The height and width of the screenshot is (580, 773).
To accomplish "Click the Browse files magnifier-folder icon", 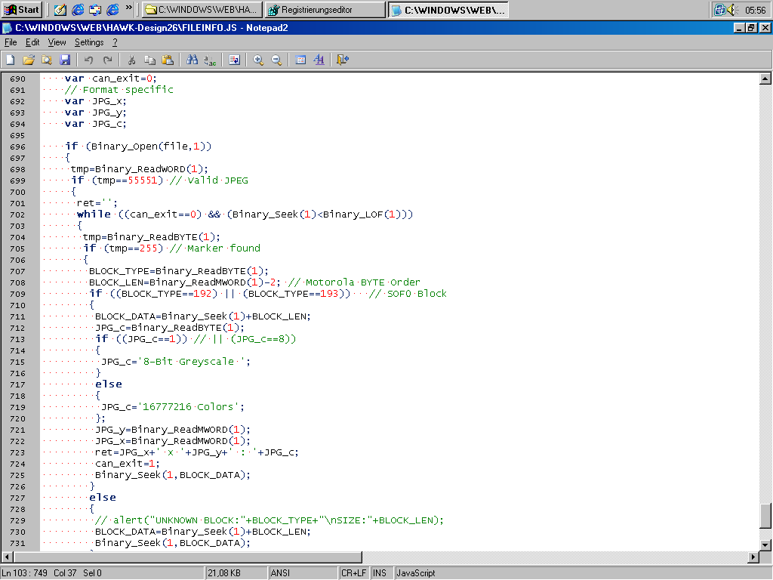I will pos(46,60).
